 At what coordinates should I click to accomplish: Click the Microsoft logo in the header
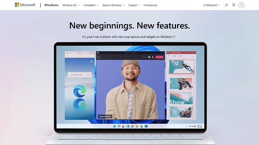(x=25, y=5)
